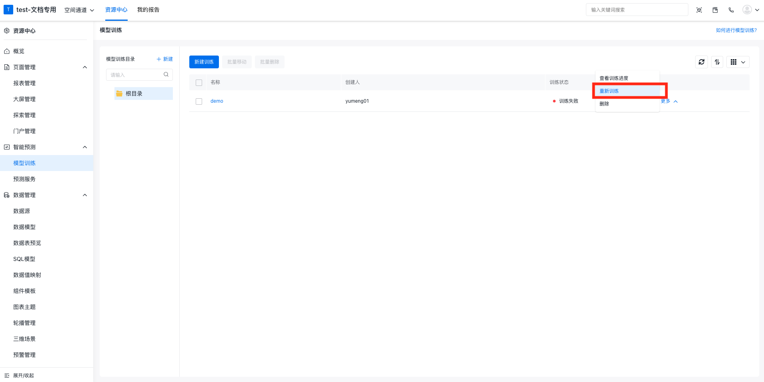The height and width of the screenshot is (382, 764).
Task: Click the blue T workspace logo
Action: coord(8,10)
